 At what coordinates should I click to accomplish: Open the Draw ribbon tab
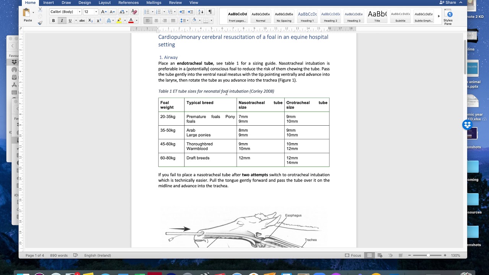pyautogui.click(x=66, y=3)
